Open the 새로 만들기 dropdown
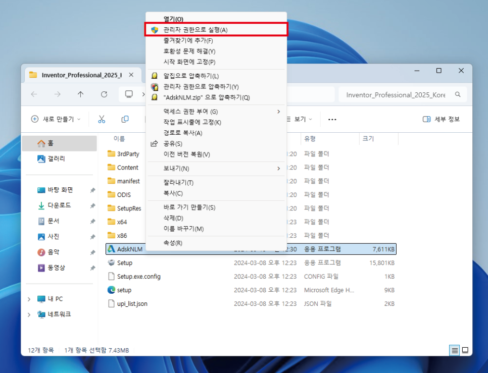Viewport: 488px width, 373px height. [x=56, y=119]
